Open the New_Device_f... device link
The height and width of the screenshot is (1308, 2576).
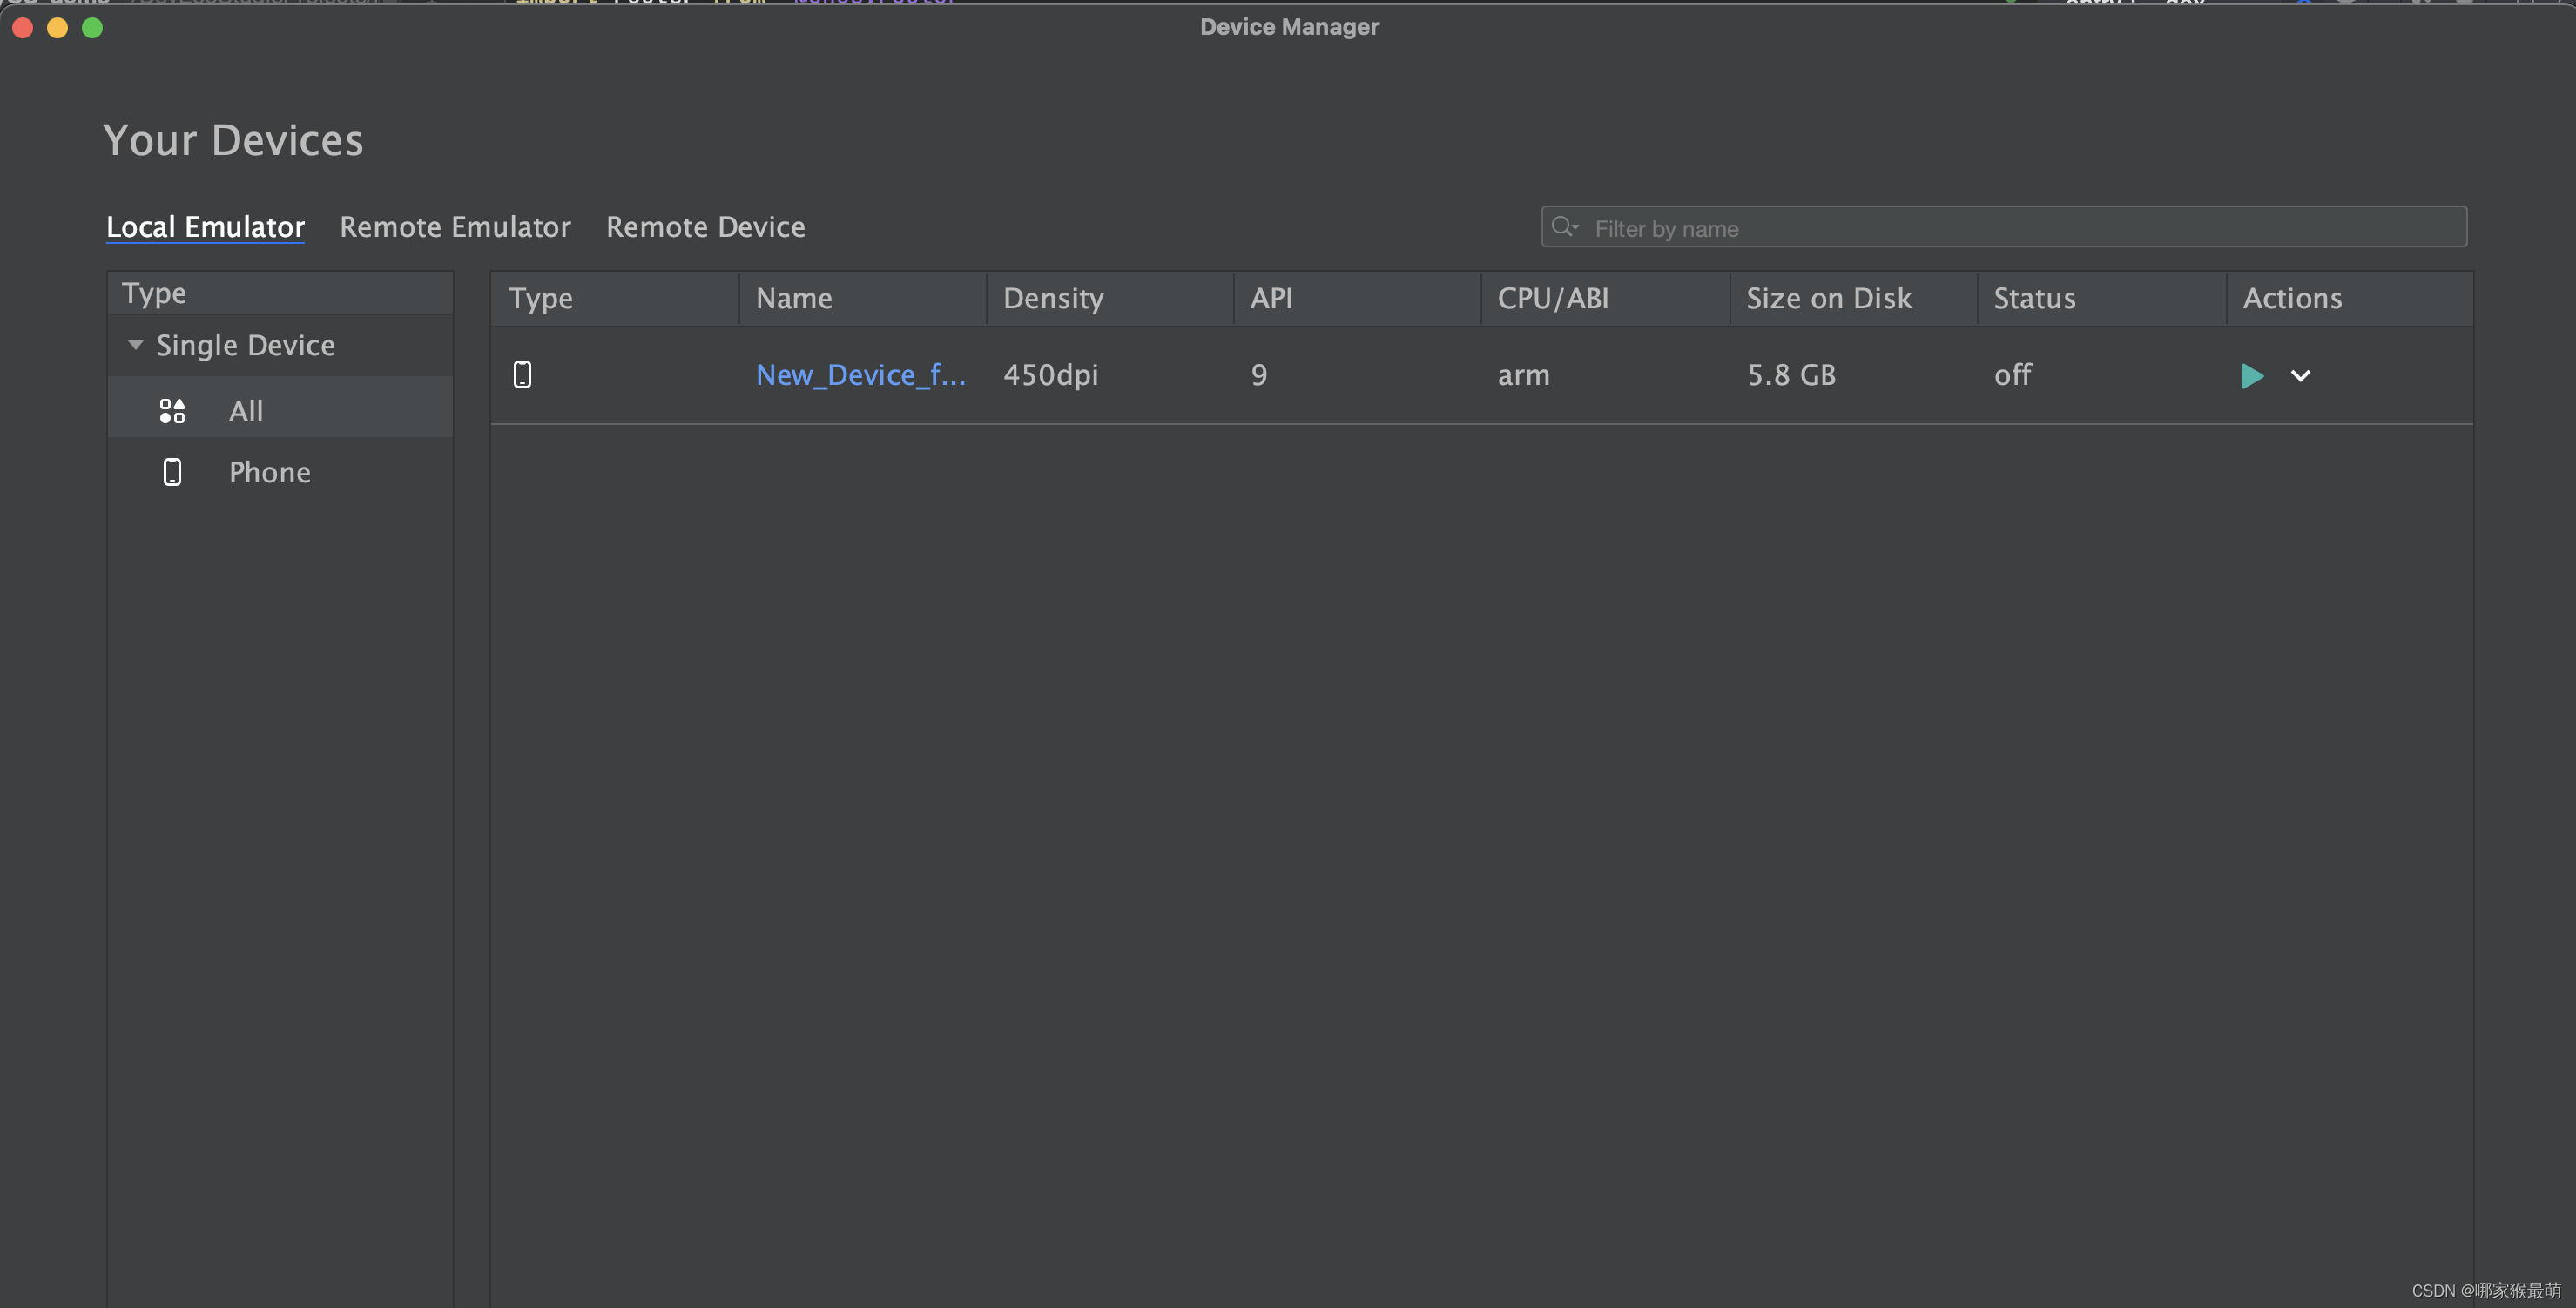click(860, 375)
